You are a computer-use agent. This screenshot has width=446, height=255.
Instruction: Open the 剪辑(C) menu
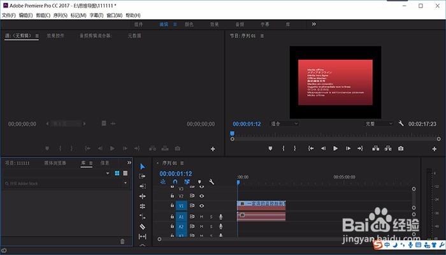point(43,15)
